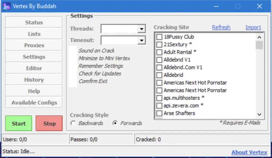Image resolution: width=272 pixels, height=158 pixels.
Task: Click the Import link
Action: 253,27
